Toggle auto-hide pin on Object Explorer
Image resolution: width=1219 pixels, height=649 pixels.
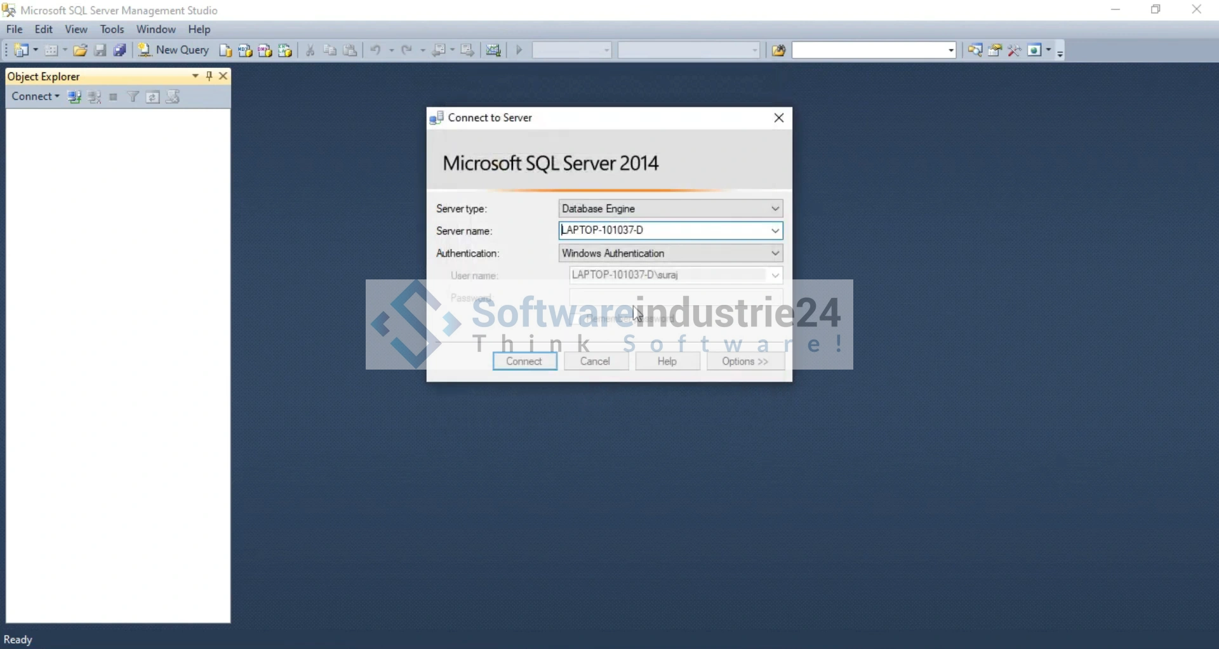(210, 76)
